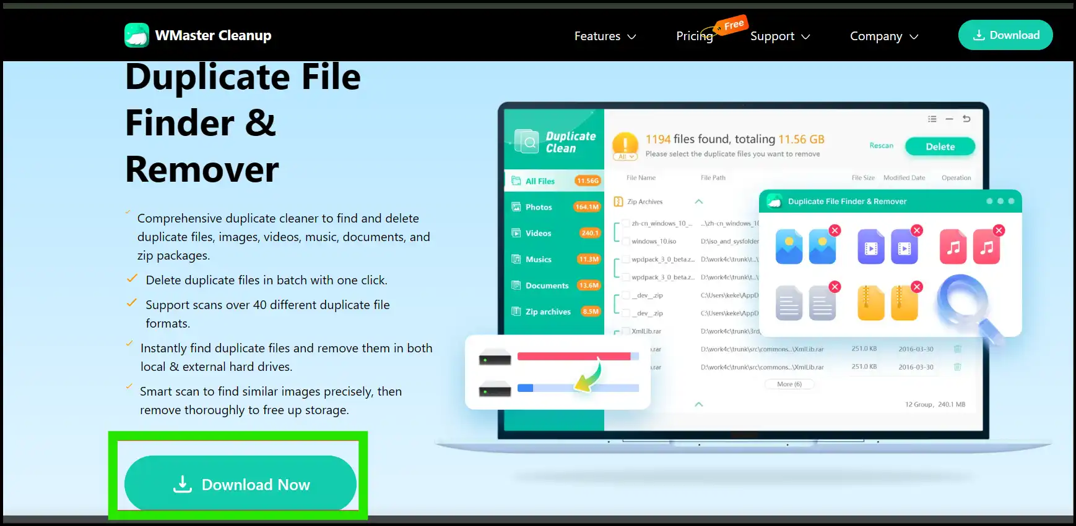Click the blue photo duplicate icon with X
The height and width of the screenshot is (526, 1076).
822,245
